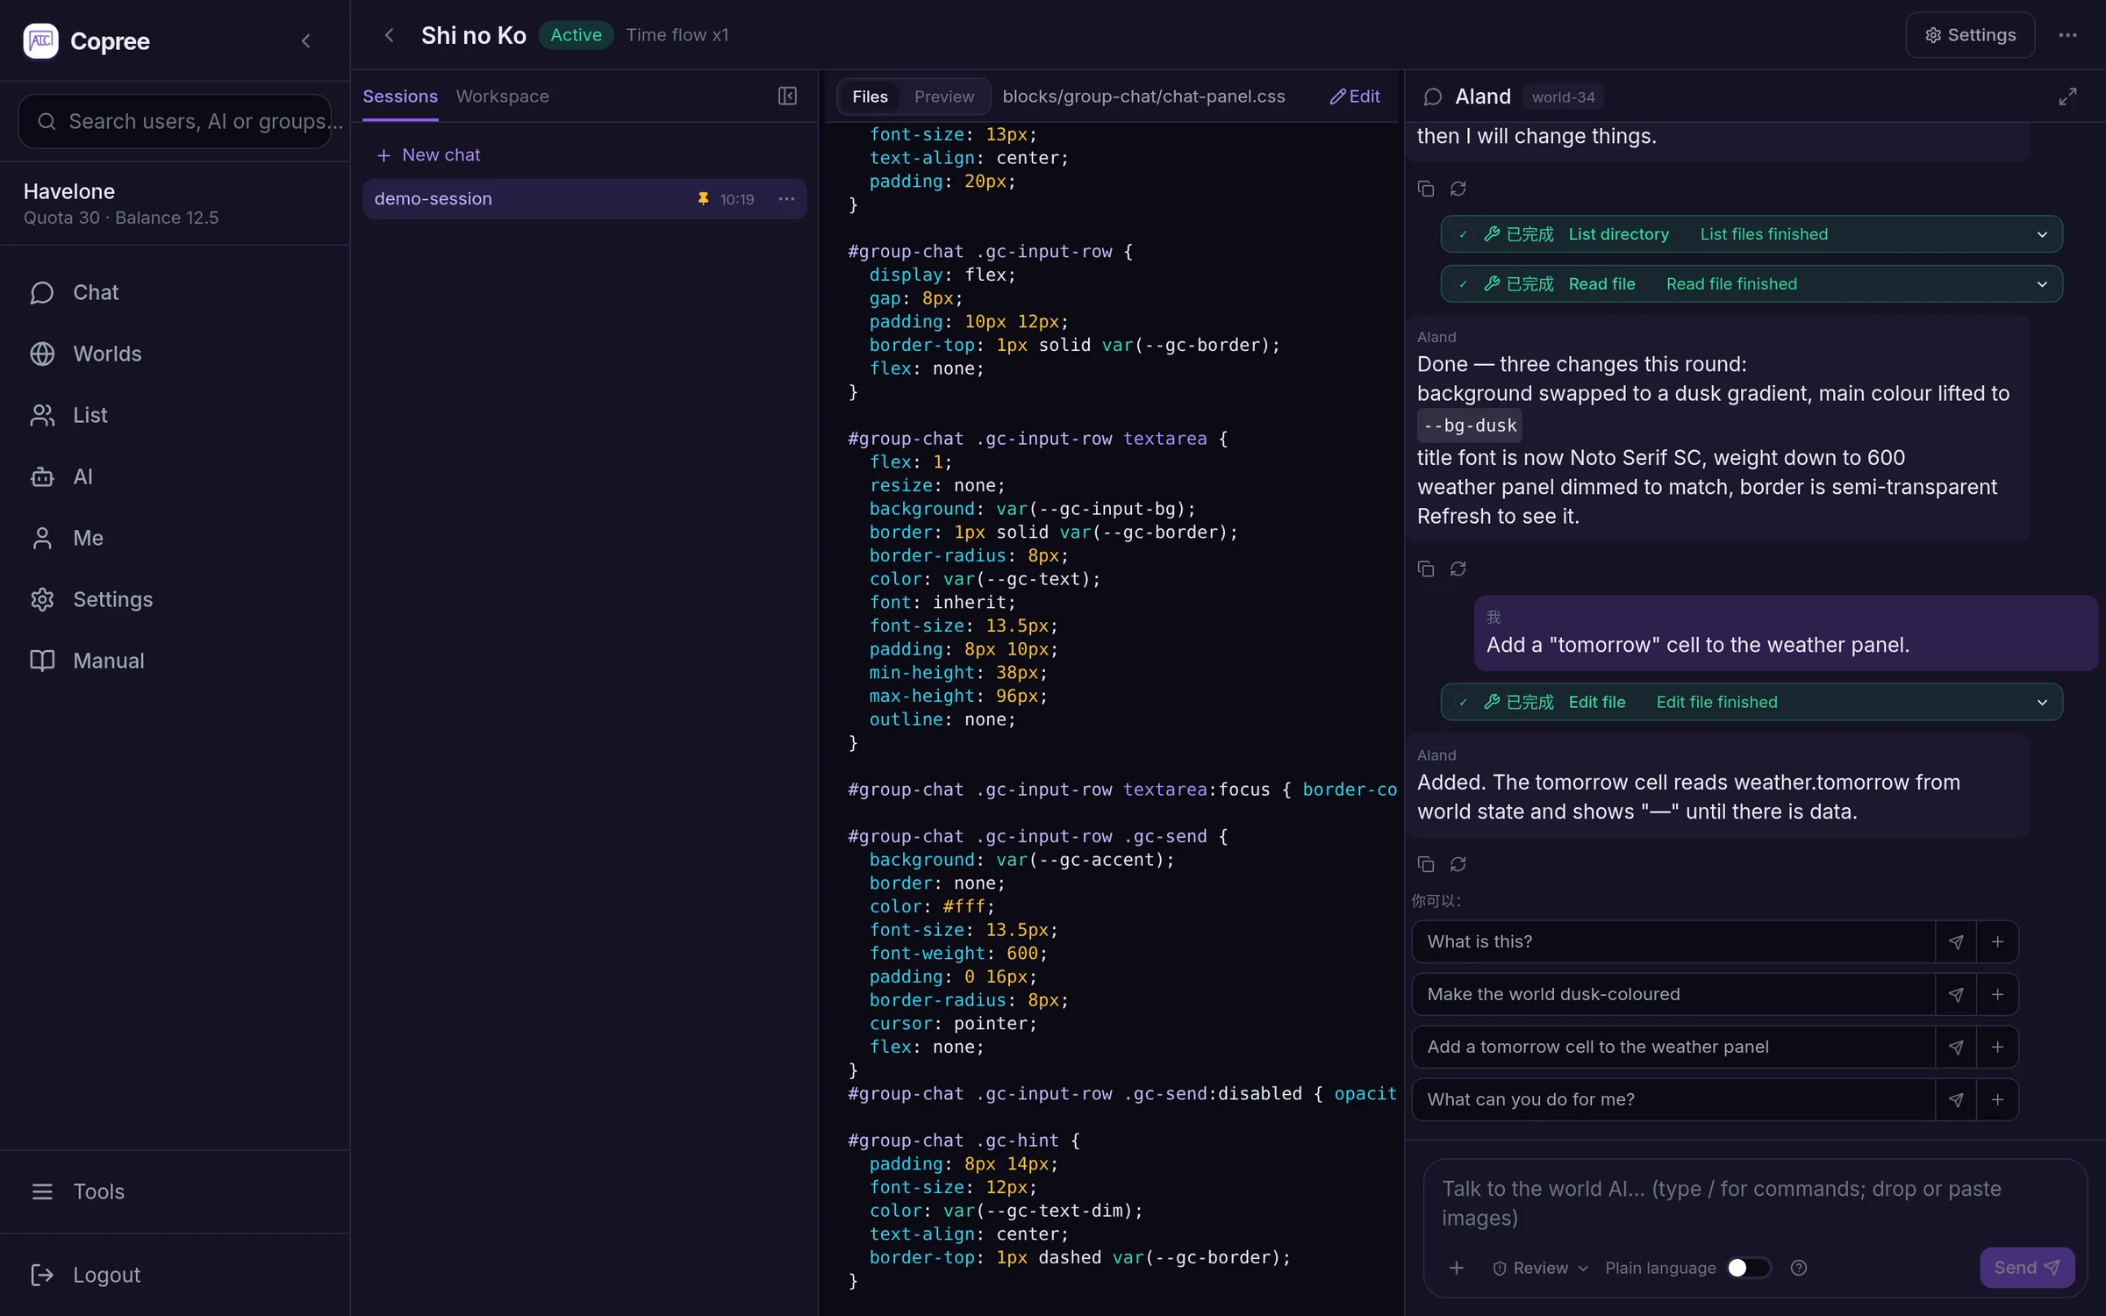
Task: Click the Copree logo icon
Action: click(40, 40)
